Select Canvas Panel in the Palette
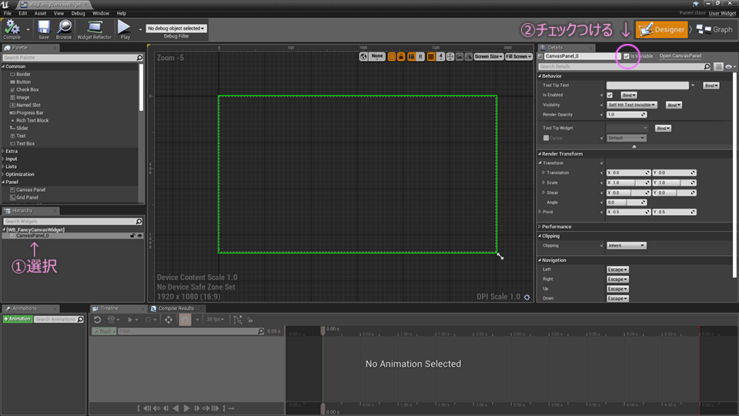Image resolution: width=739 pixels, height=416 pixels. [x=31, y=190]
